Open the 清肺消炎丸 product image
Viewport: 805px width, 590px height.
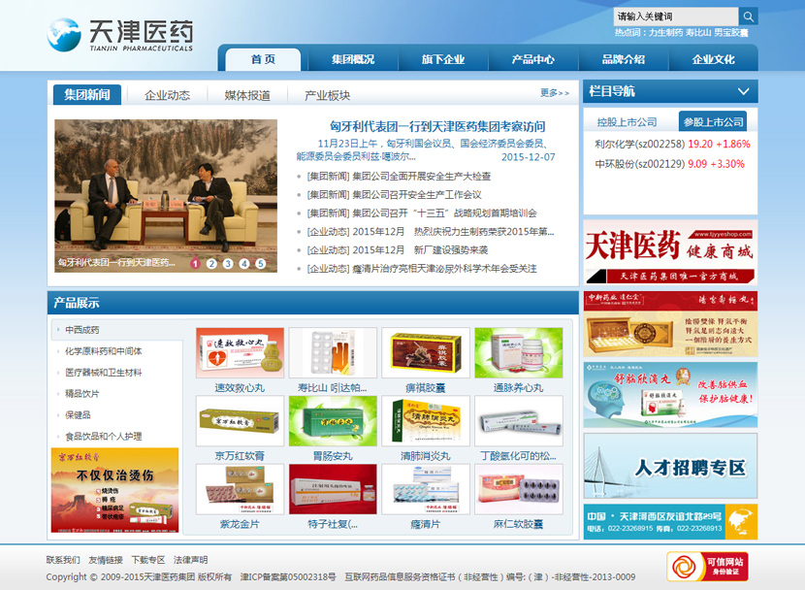[x=426, y=421]
